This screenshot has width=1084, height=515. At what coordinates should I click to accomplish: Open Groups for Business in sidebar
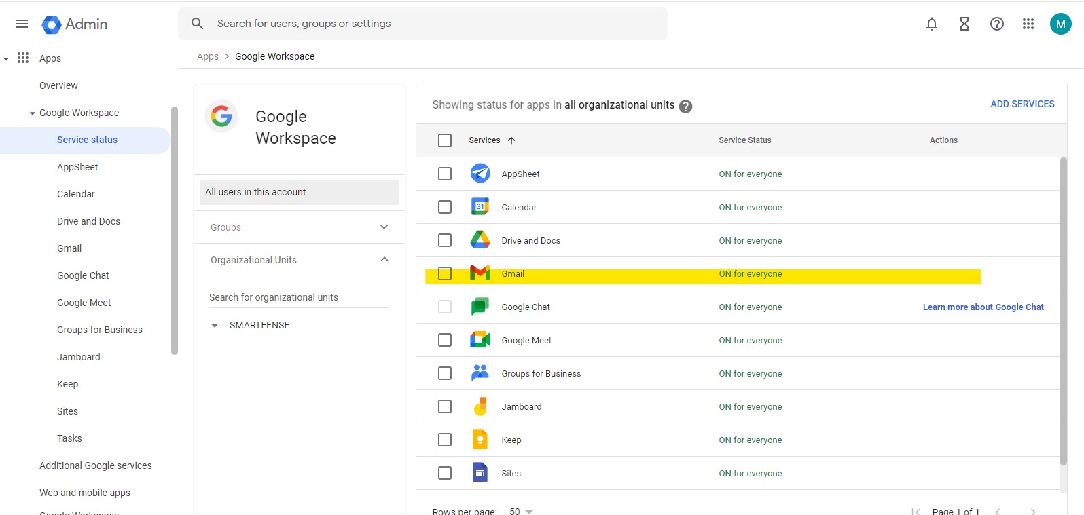[x=100, y=330]
